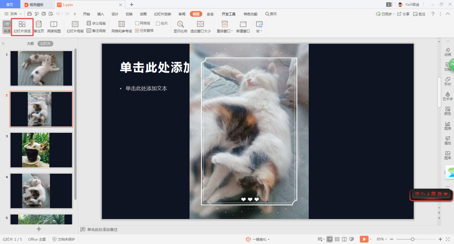Open the Slide Master (幻灯片母版) view
This screenshot has width=454, height=244.
pyautogui.click(x=75, y=26)
